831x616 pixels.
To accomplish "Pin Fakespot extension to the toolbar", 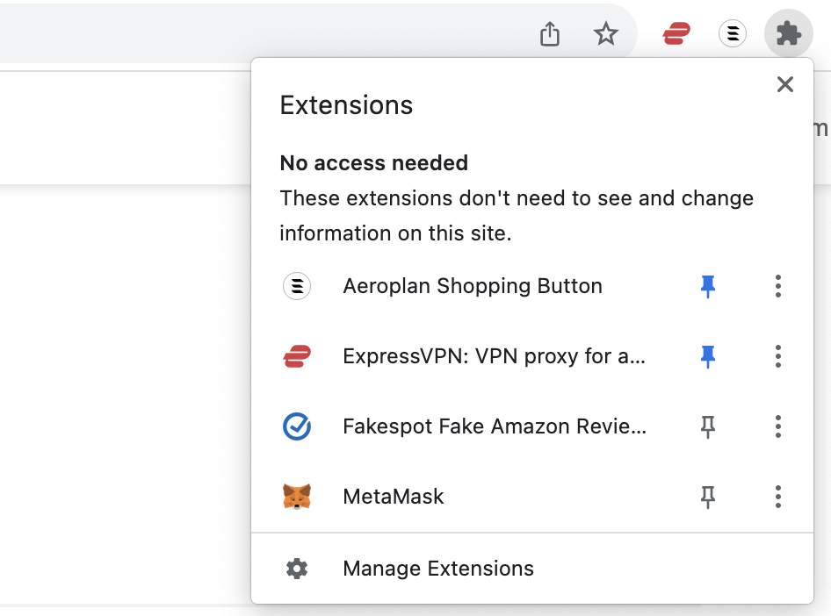I will point(707,426).
